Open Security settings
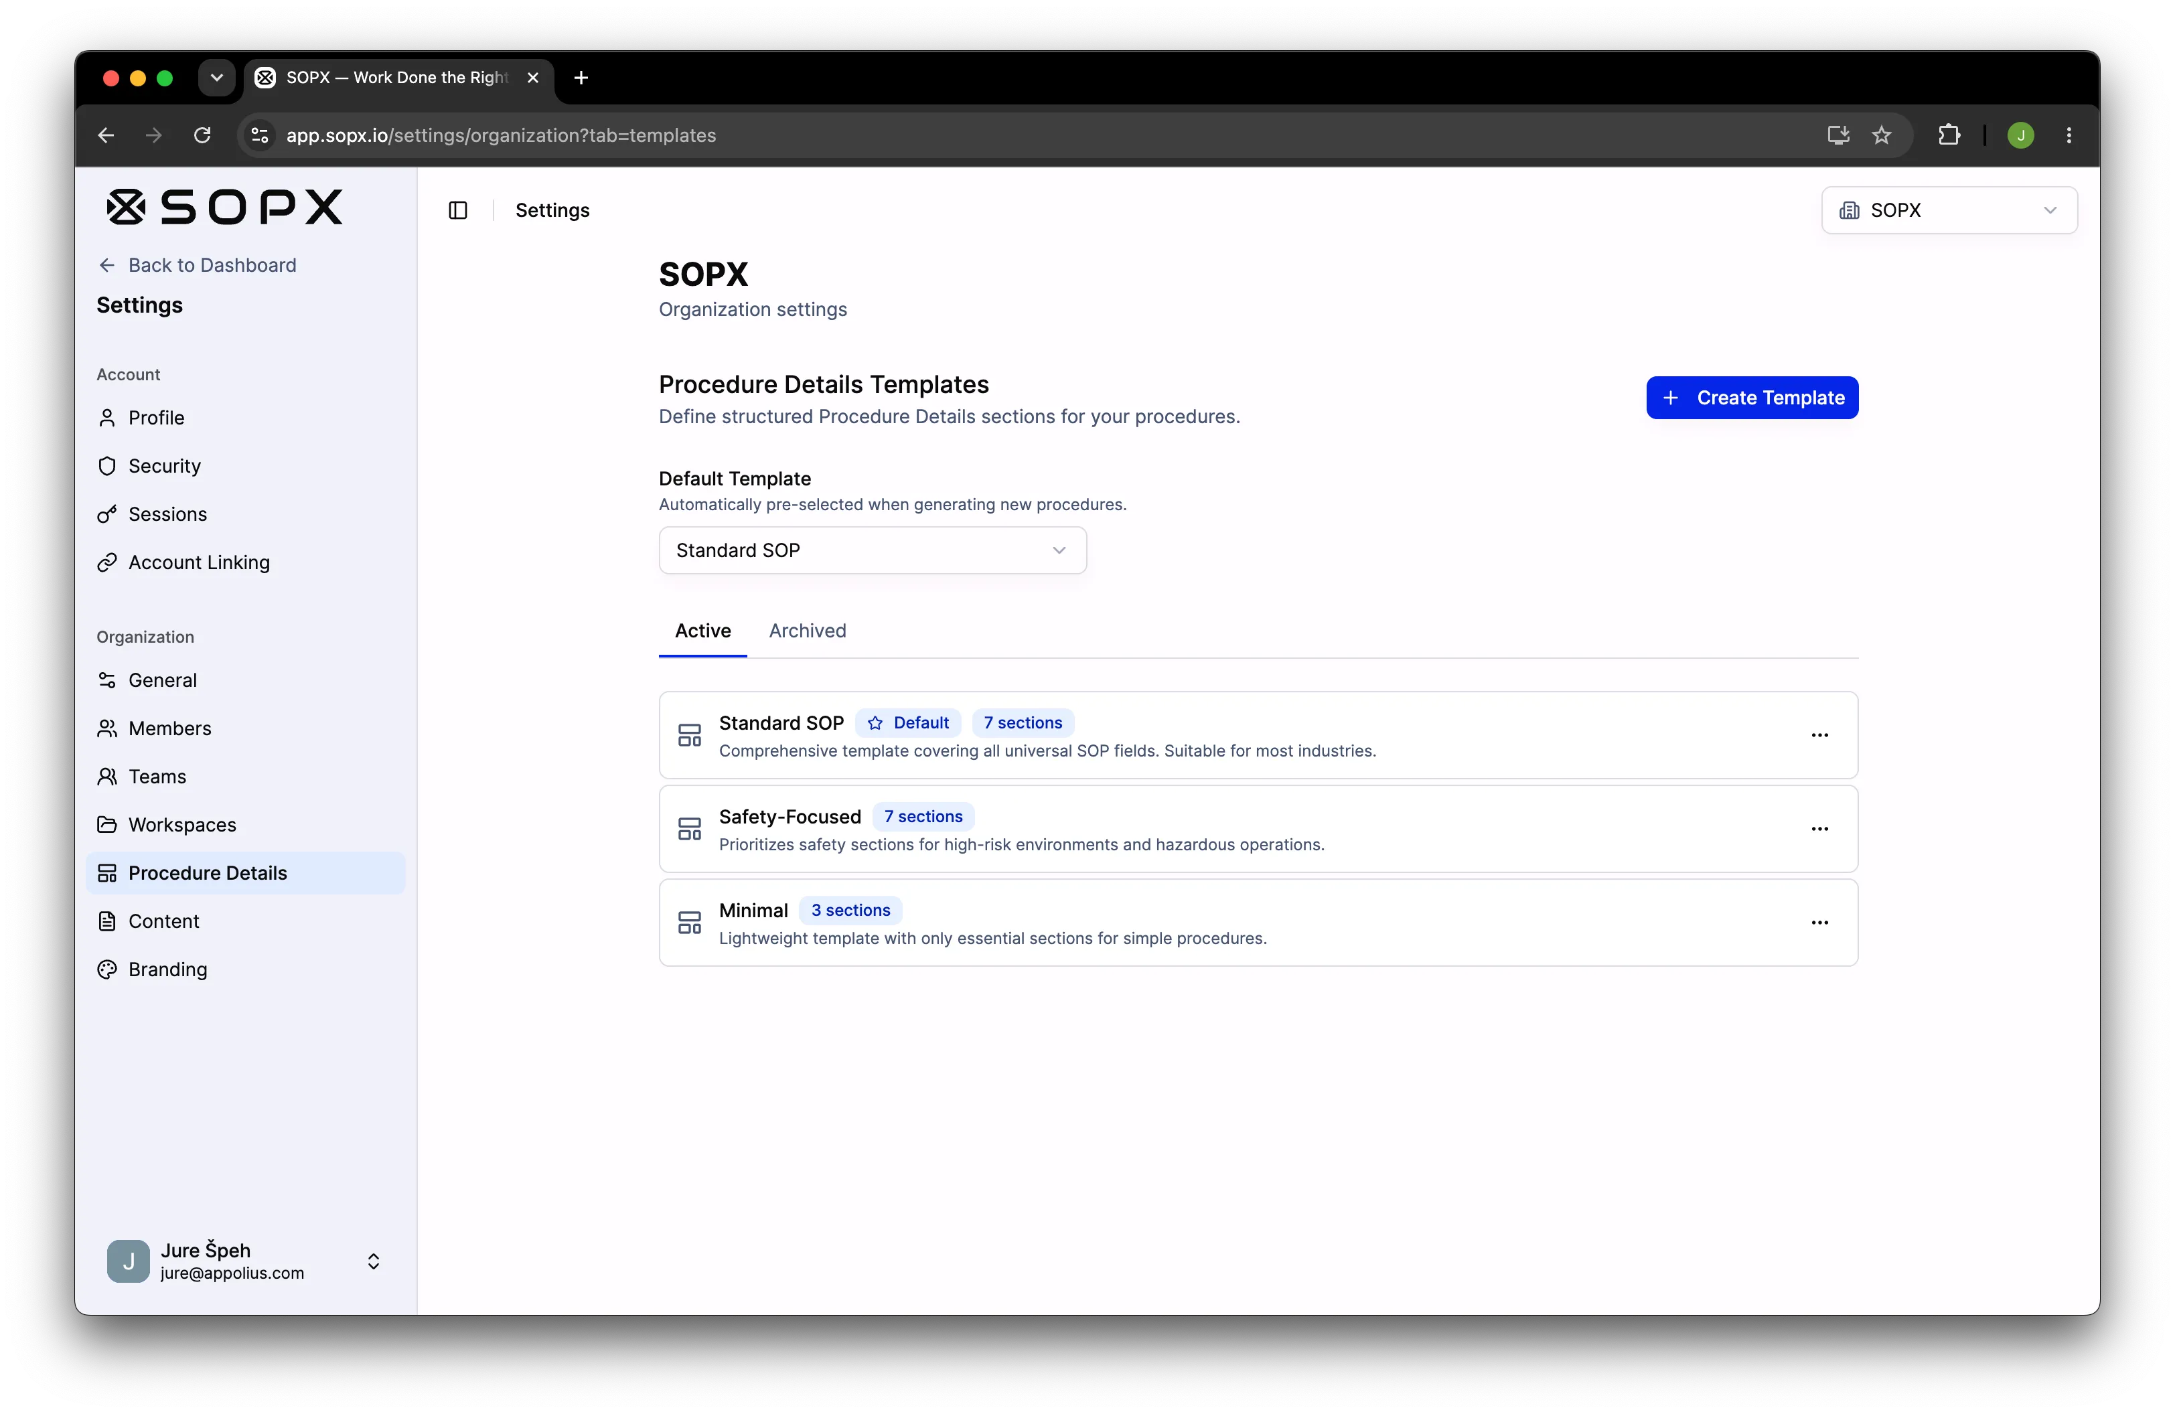The width and height of the screenshot is (2175, 1414). (x=245, y=466)
